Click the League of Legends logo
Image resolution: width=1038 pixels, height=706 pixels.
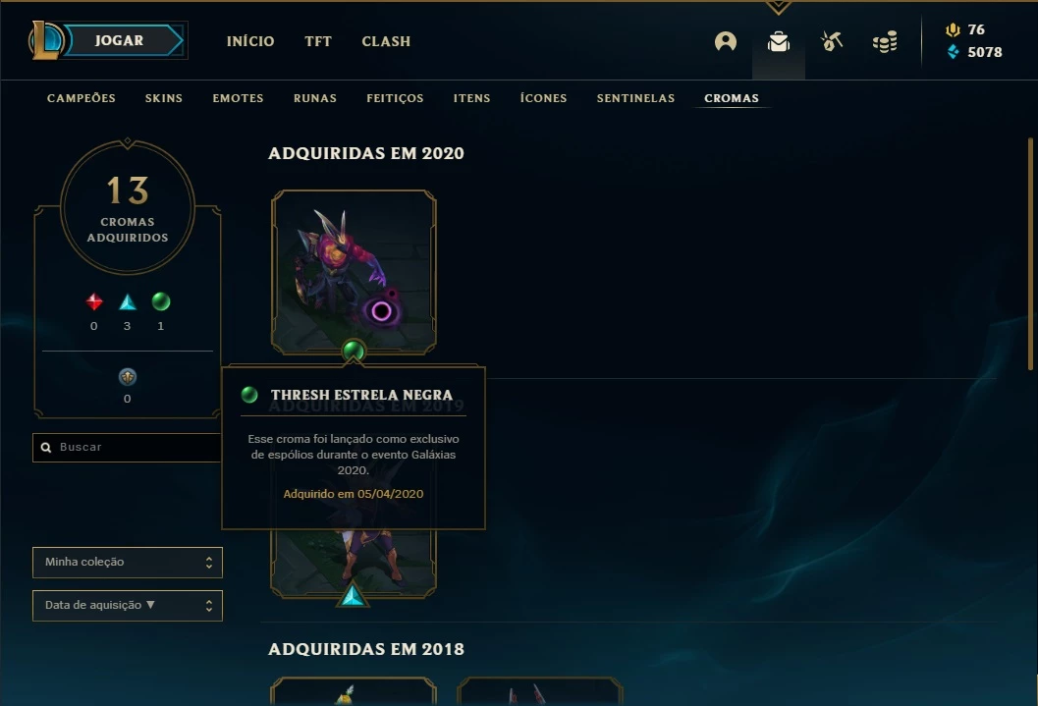[45, 40]
